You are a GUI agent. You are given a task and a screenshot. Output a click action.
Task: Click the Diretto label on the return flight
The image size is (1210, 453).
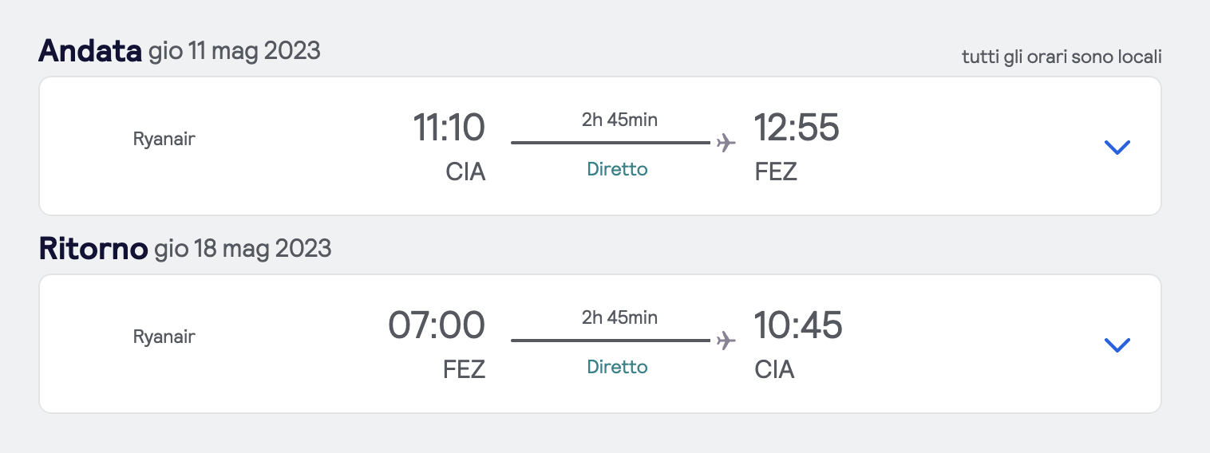point(617,367)
